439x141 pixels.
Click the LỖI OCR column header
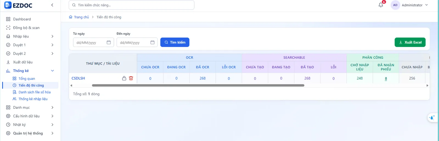click(229, 67)
